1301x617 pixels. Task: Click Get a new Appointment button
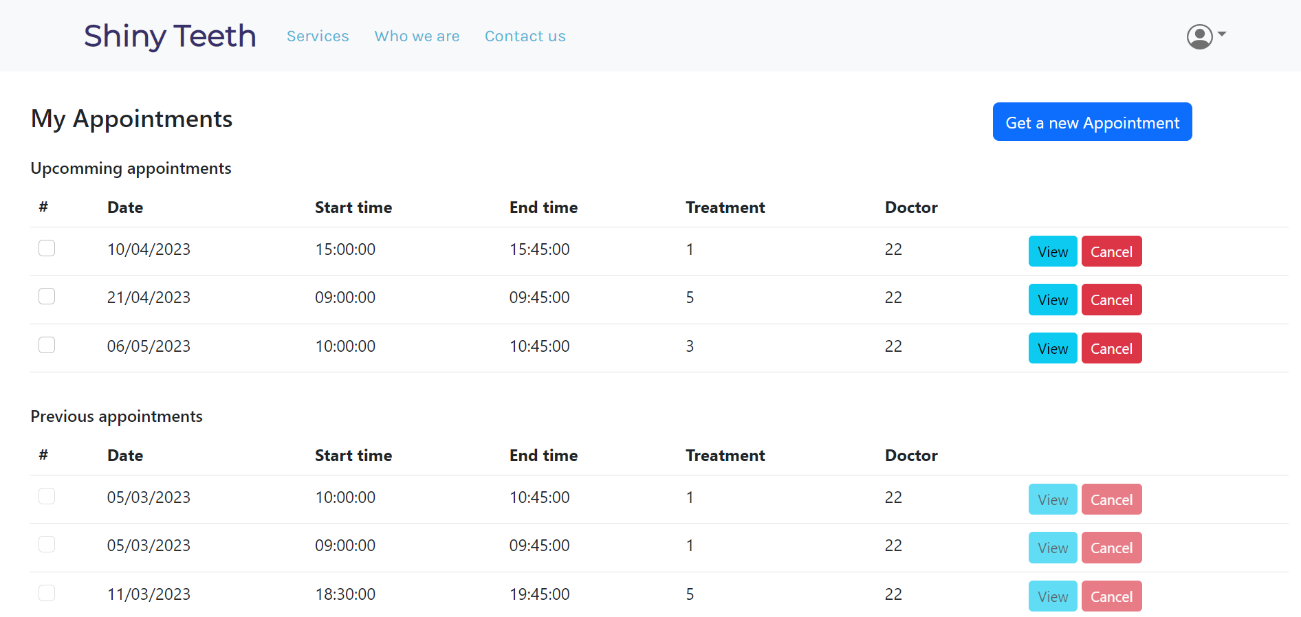click(x=1092, y=122)
